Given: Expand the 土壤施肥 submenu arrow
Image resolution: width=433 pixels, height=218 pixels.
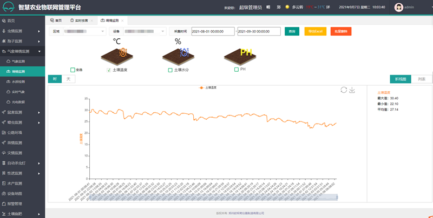Looking at the screenshot, I should click(x=39, y=214).
